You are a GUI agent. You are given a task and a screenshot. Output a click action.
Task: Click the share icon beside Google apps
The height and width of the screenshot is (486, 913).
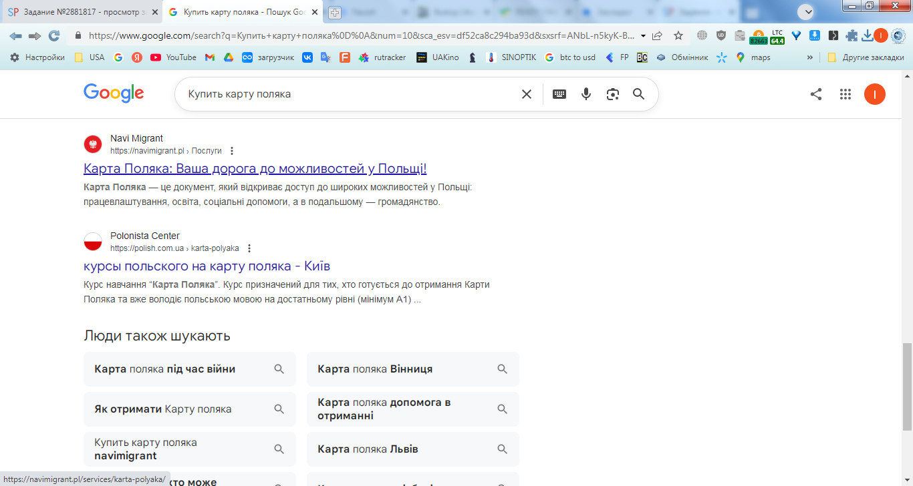click(x=816, y=94)
